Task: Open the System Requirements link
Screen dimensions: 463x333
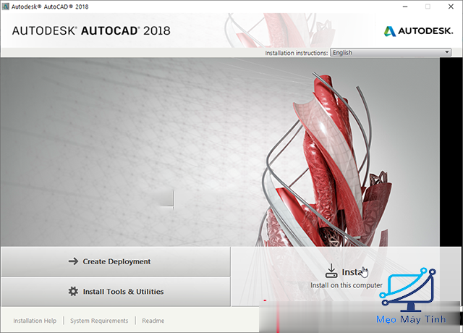Action: click(99, 321)
